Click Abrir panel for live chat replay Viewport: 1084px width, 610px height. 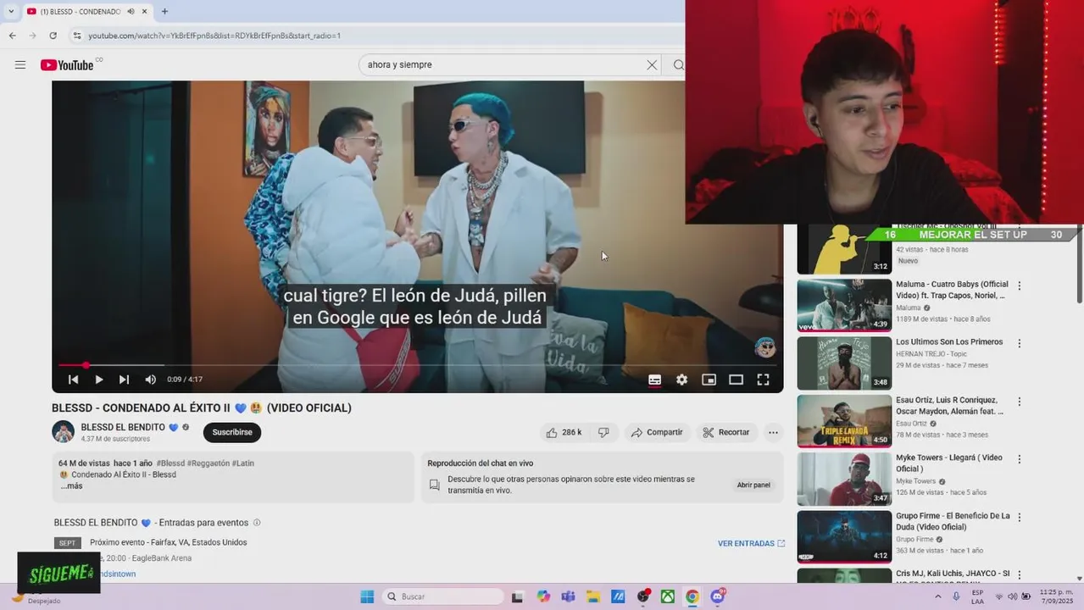click(753, 485)
